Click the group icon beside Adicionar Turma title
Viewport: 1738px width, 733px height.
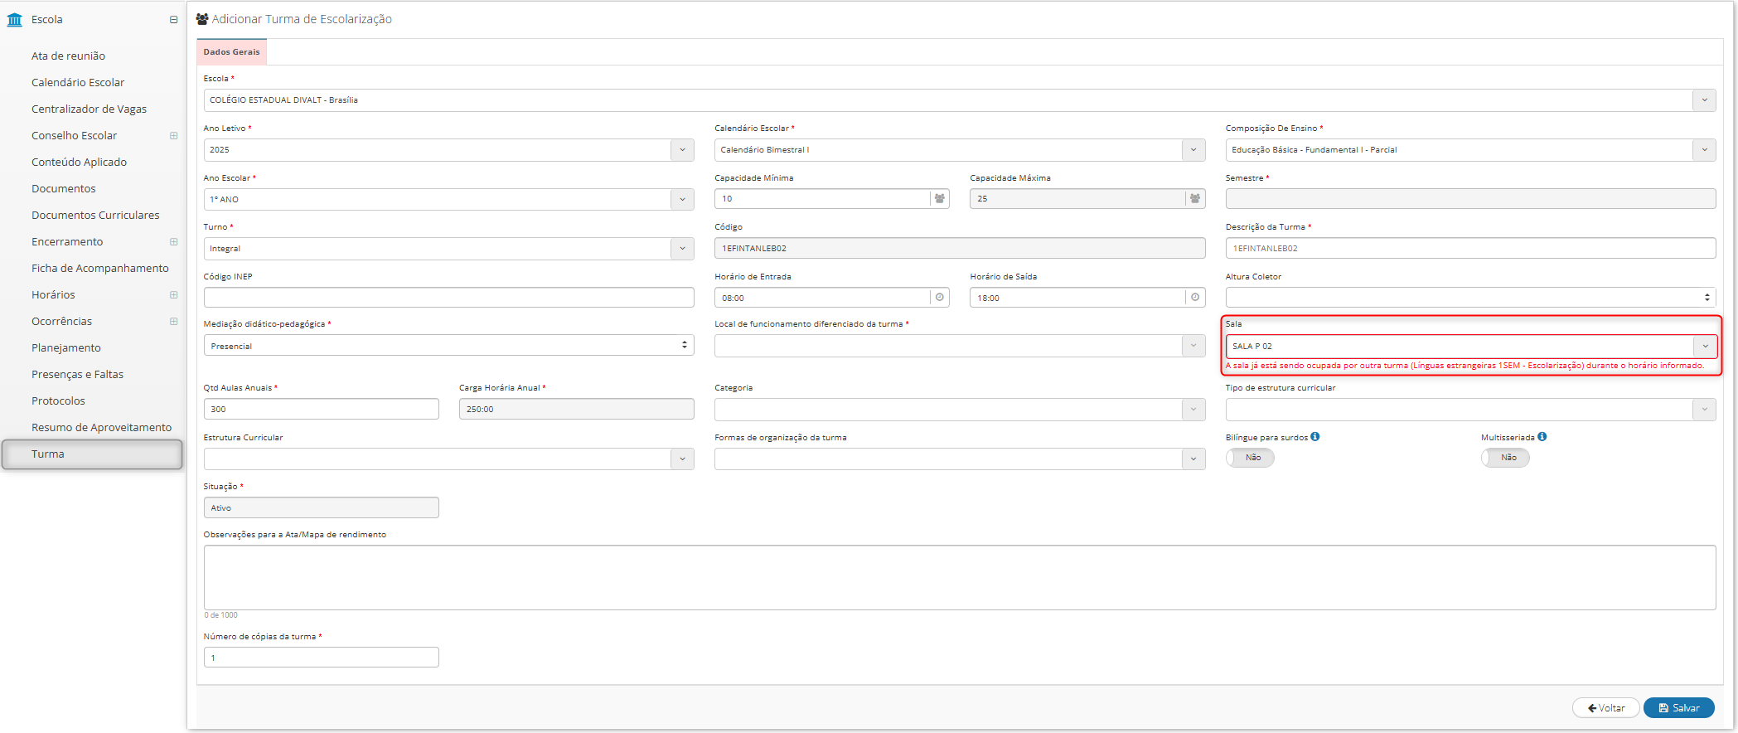pyautogui.click(x=202, y=18)
